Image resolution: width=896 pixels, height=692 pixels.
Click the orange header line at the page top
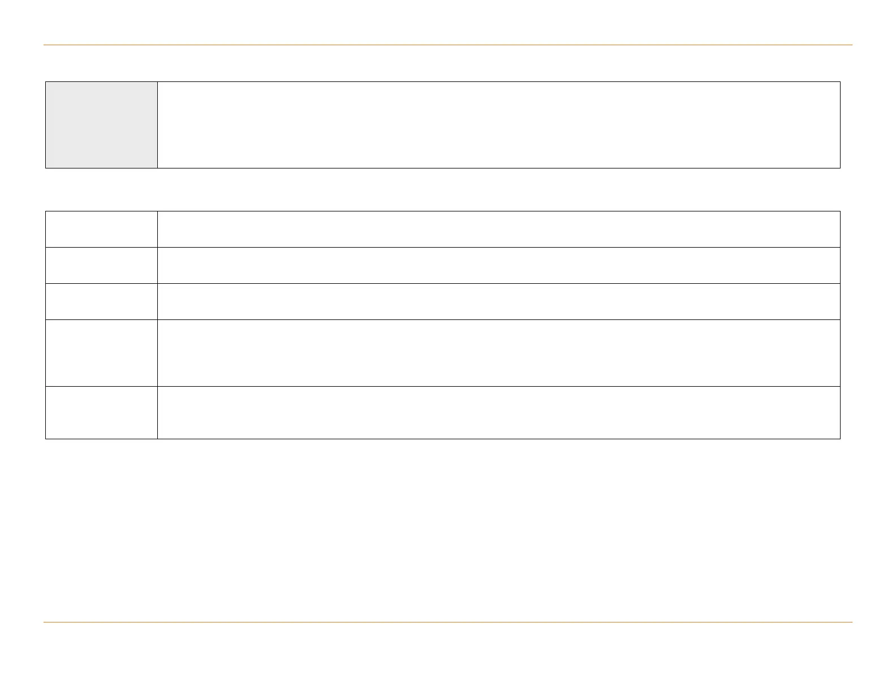(x=447, y=45)
